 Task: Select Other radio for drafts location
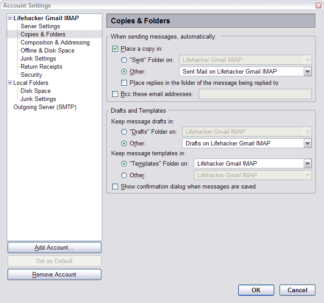pyautogui.click(x=124, y=143)
